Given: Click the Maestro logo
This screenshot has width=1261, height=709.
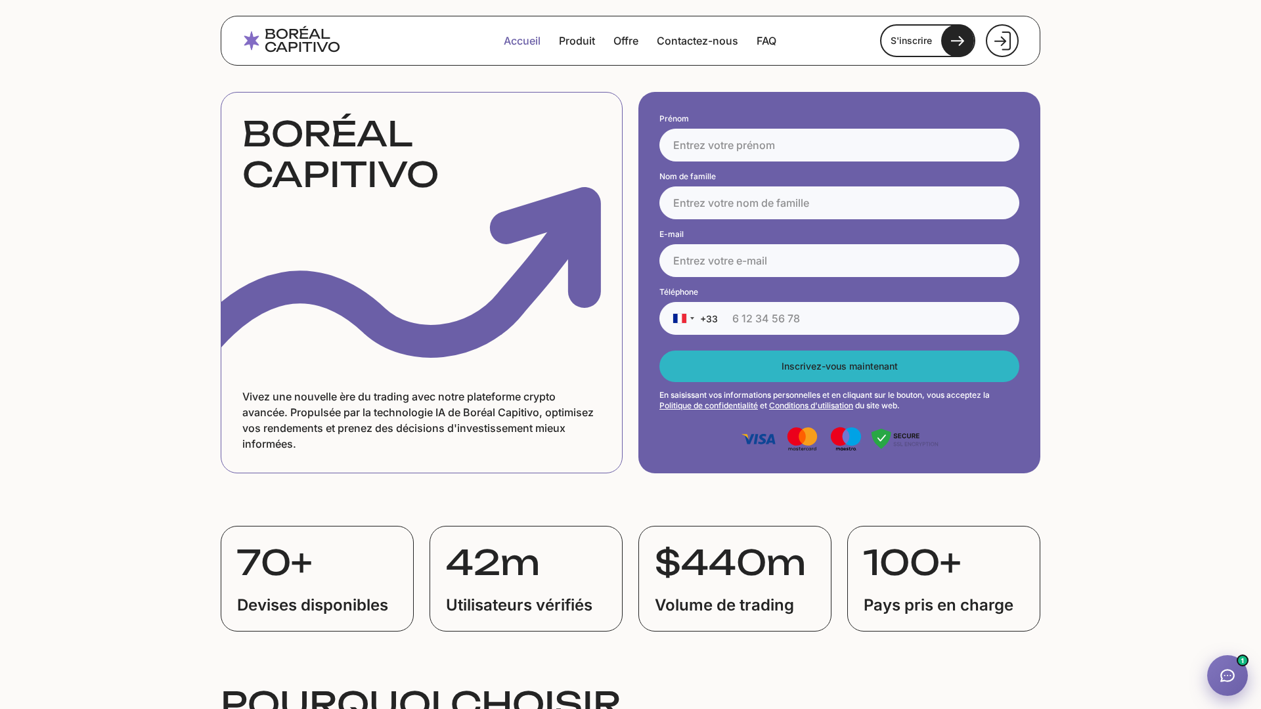Looking at the screenshot, I should coord(846,439).
